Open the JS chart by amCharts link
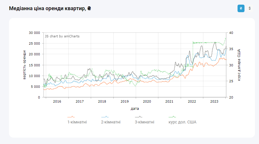This screenshot has width=259, height=144. pyautogui.click(x=62, y=36)
